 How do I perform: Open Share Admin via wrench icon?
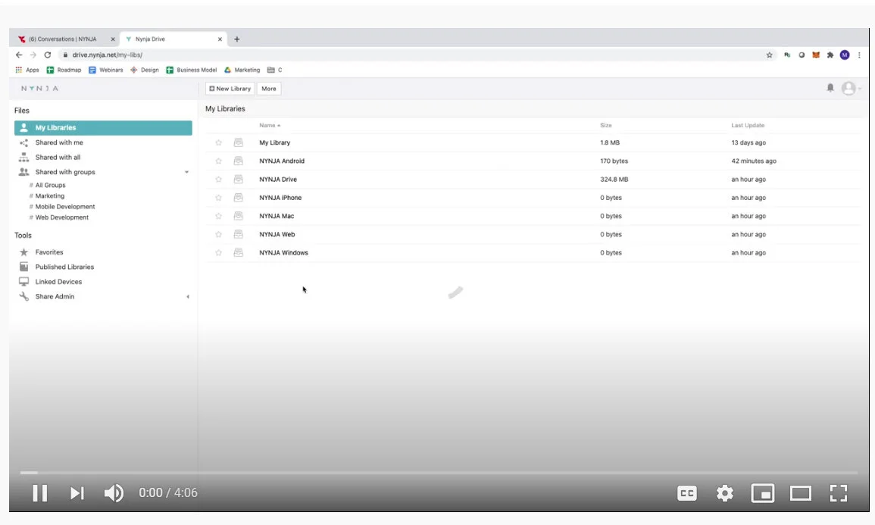pyautogui.click(x=23, y=296)
